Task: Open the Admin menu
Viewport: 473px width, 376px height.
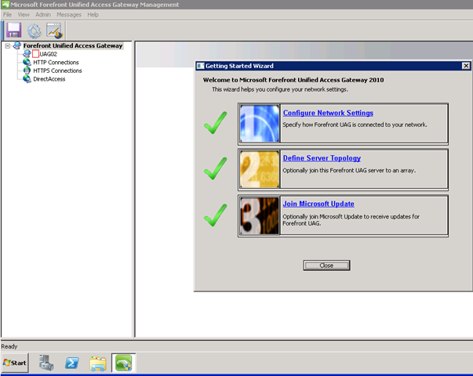Action: click(x=43, y=14)
